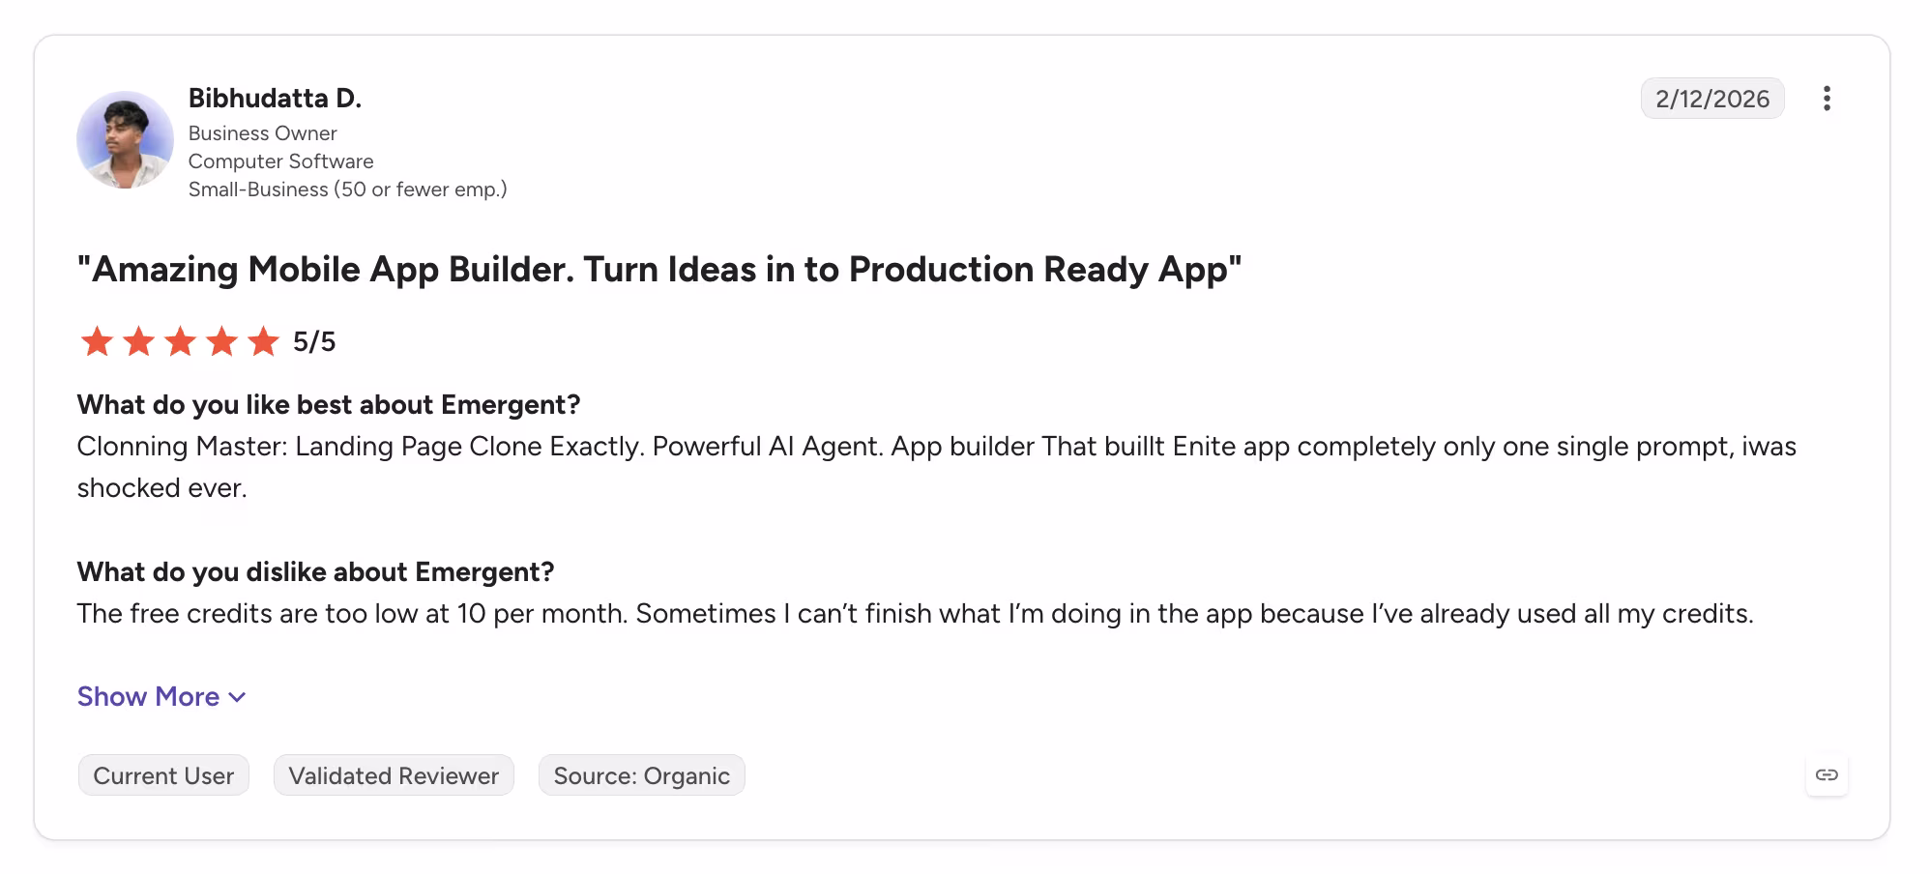
Task: Click the Computer Software industry text
Action: pyautogui.click(x=281, y=161)
